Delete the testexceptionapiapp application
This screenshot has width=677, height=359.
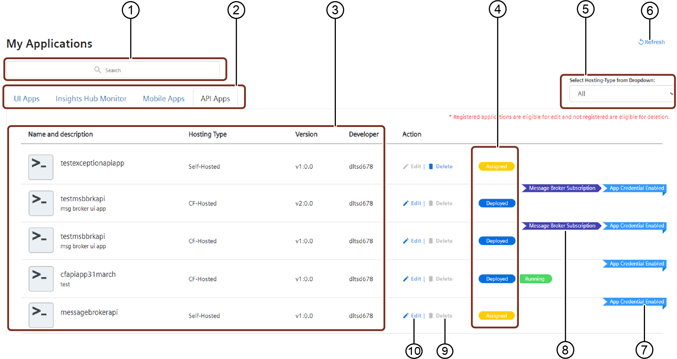tap(441, 167)
